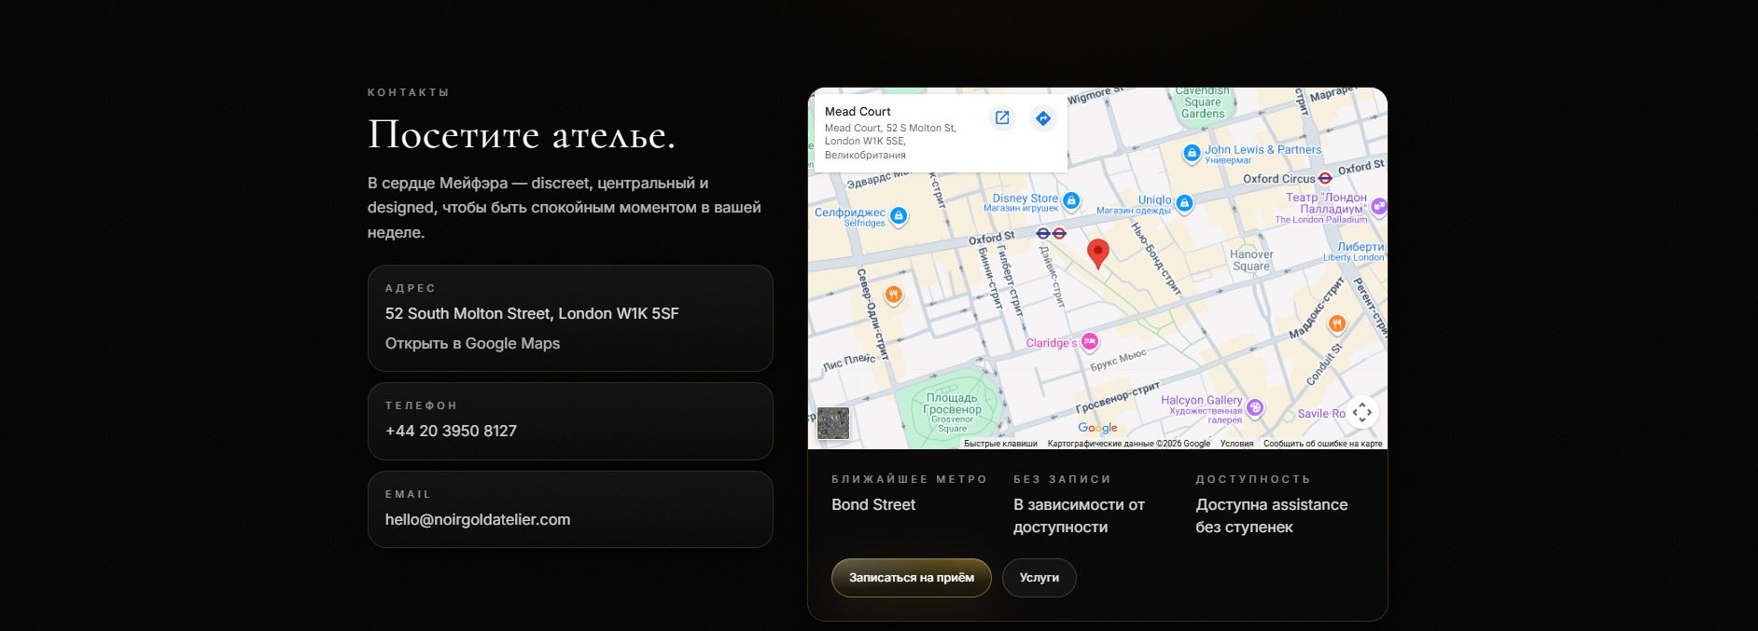Click the email hello@noirgoldatelier.com
The height and width of the screenshot is (631, 1758).
[x=478, y=519]
